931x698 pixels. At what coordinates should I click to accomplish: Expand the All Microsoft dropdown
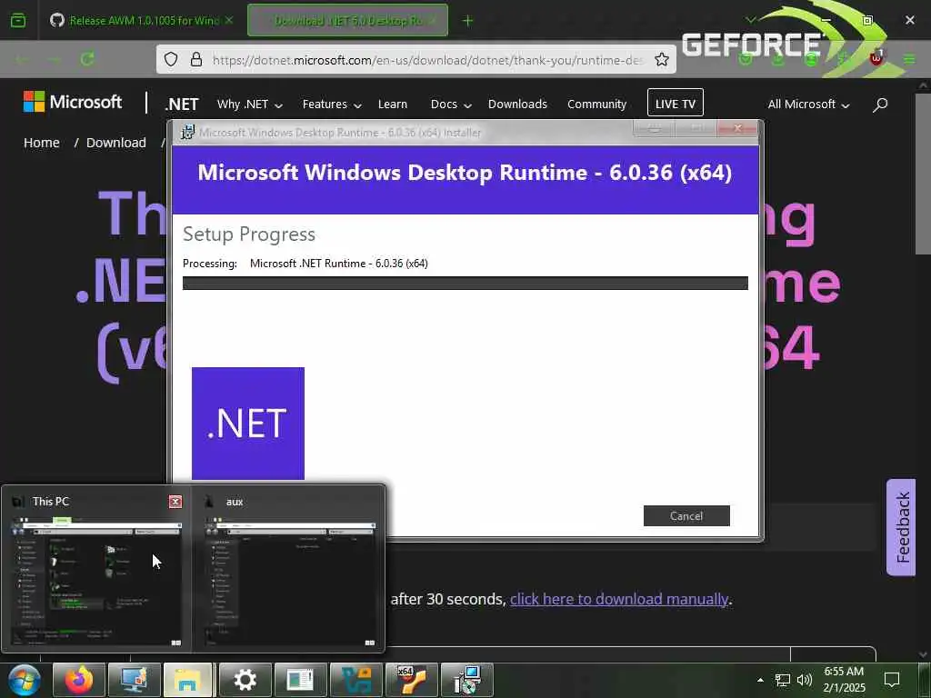[808, 105]
